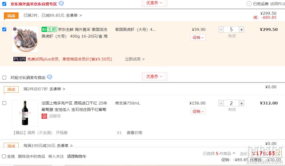This screenshot has width=285, height=166.
Task: Open the black tiger shrimp product thumbnail
Action: (x=25, y=39)
